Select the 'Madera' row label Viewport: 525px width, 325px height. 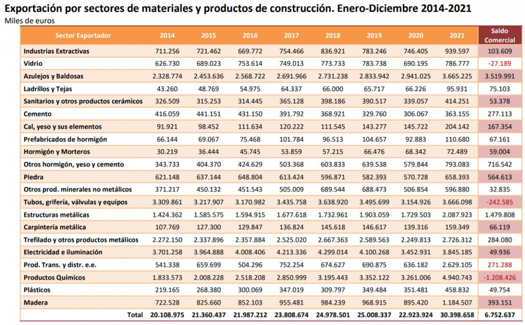click(x=35, y=303)
